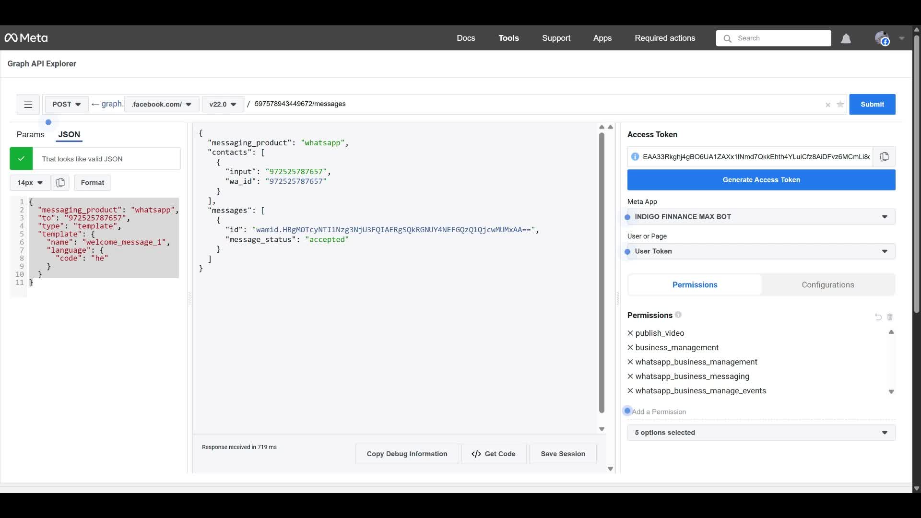Viewport: 921px width, 518px height.
Task: Click the Add a Permission field
Action: pyautogui.click(x=761, y=412)
